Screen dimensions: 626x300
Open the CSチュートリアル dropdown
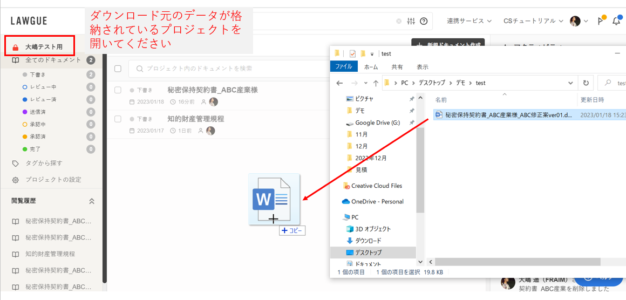tap(533, 21)
